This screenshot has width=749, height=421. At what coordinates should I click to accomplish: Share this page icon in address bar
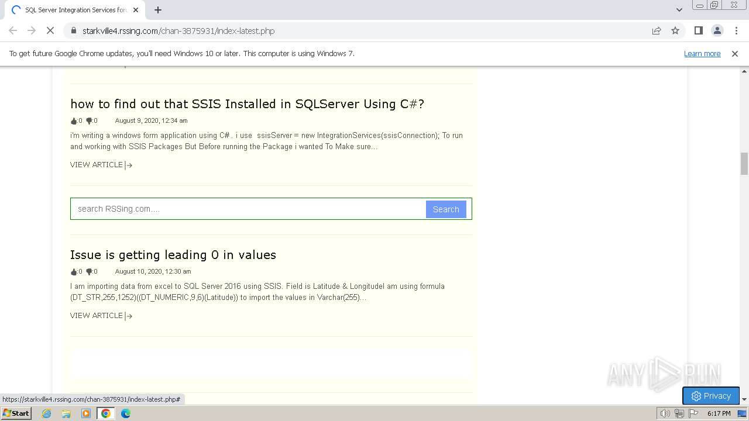(657, 30)
